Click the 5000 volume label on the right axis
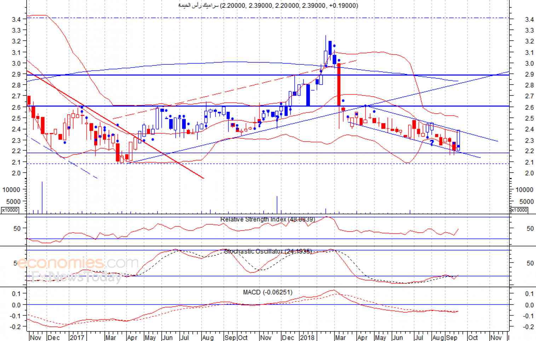Screen dimensions: 536x341 click(526, 202)
